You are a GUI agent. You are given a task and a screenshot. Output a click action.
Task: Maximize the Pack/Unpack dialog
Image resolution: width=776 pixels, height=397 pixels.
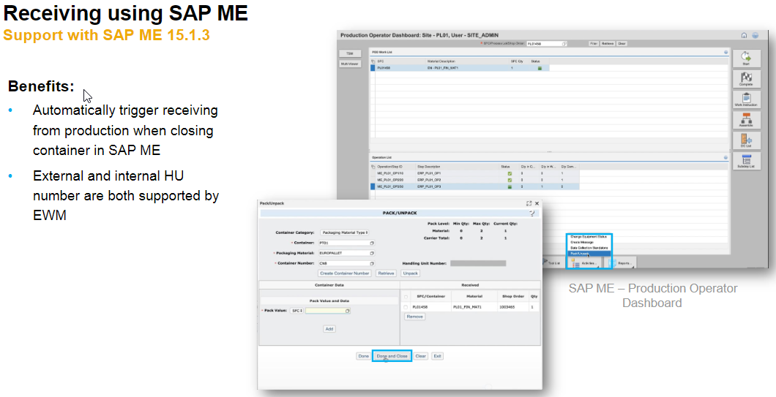[x=529, y=203]
